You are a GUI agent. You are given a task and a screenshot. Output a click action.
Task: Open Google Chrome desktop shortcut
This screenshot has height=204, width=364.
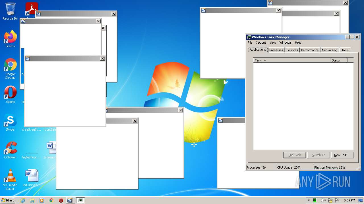[x=10, y=69]
